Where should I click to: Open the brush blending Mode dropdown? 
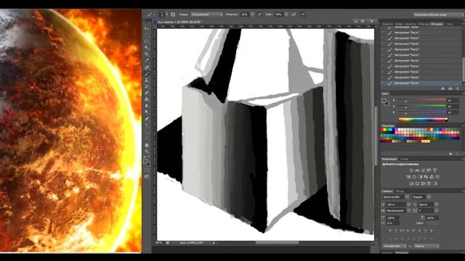click(206, 14)
